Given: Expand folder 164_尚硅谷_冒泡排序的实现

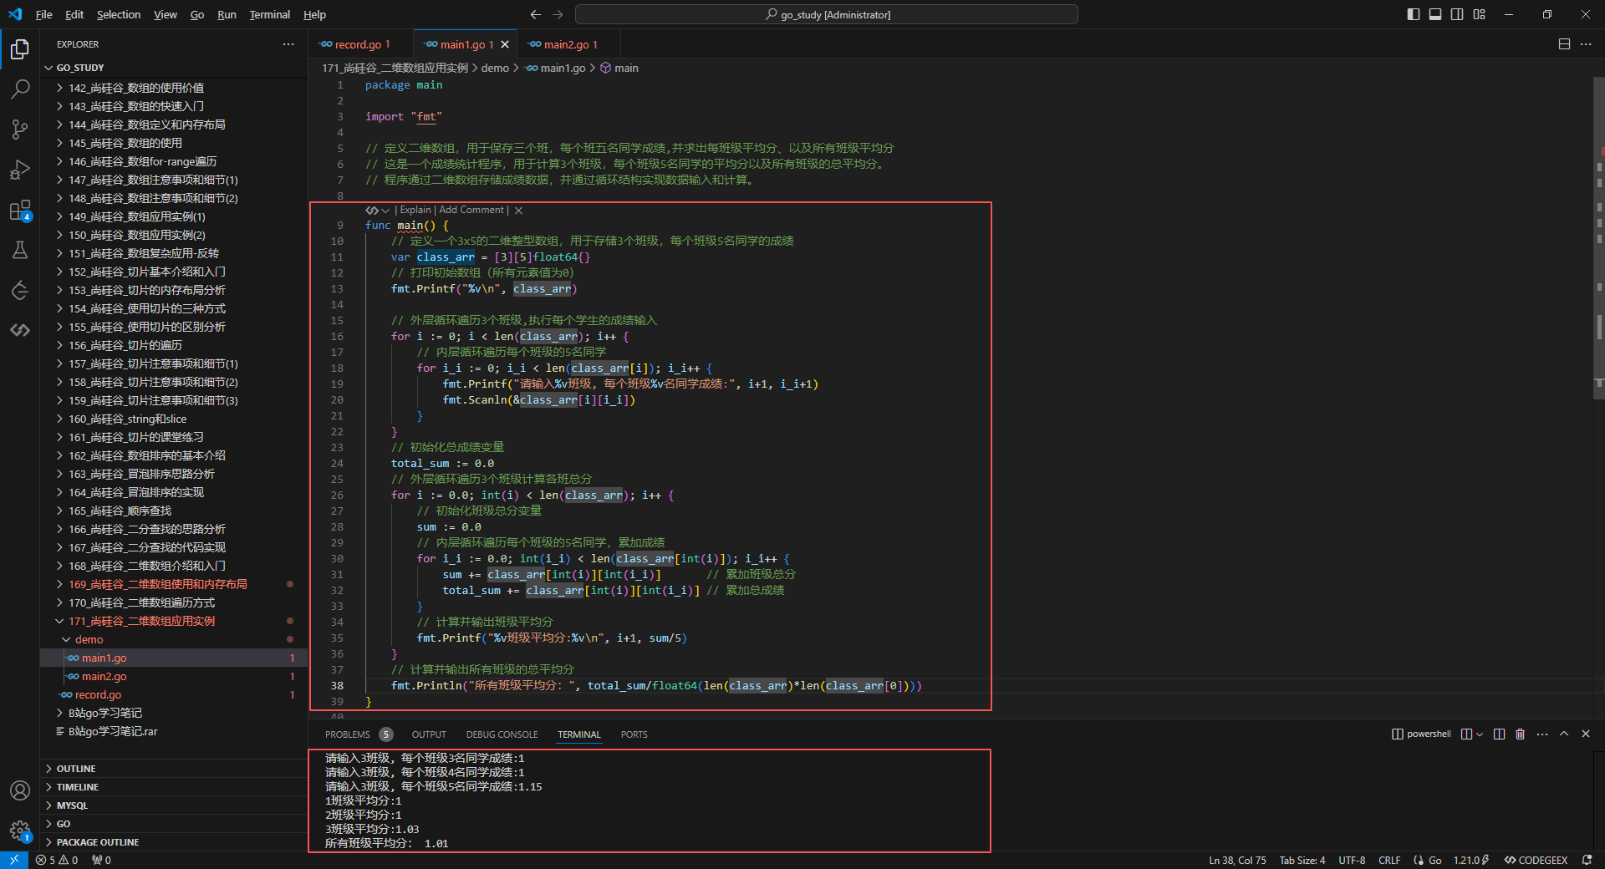Looking at the screenshot, I should 174,492.
